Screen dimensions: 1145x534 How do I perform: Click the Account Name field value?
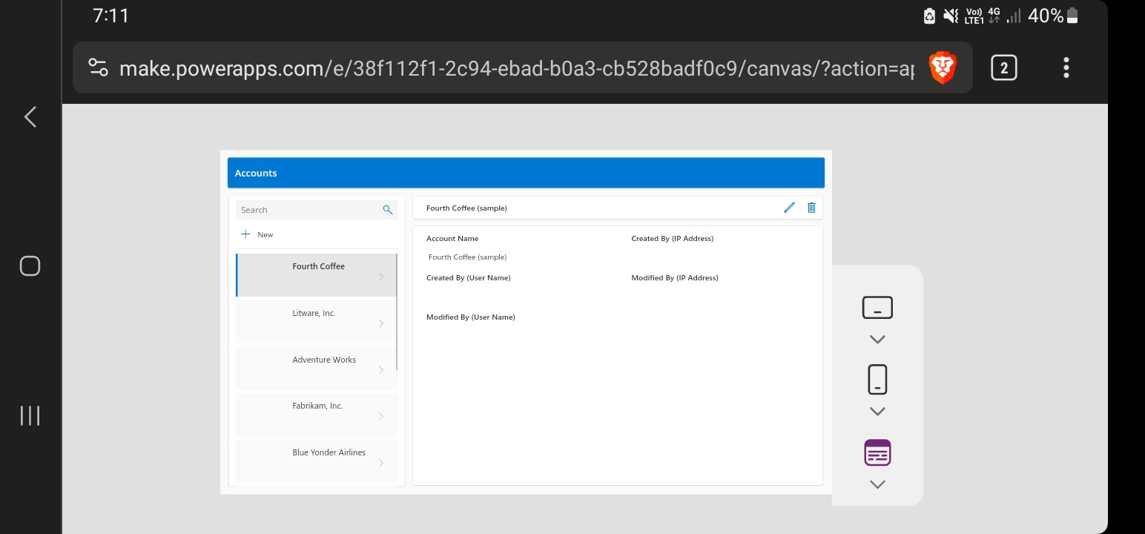coord(468,257)
